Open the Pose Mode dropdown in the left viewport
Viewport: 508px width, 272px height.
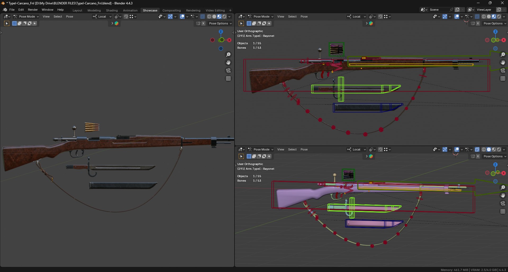point(26,17)
